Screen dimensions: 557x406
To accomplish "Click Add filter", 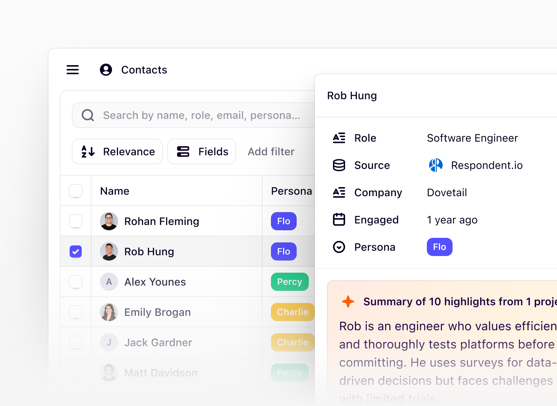I will pos(271,151).
